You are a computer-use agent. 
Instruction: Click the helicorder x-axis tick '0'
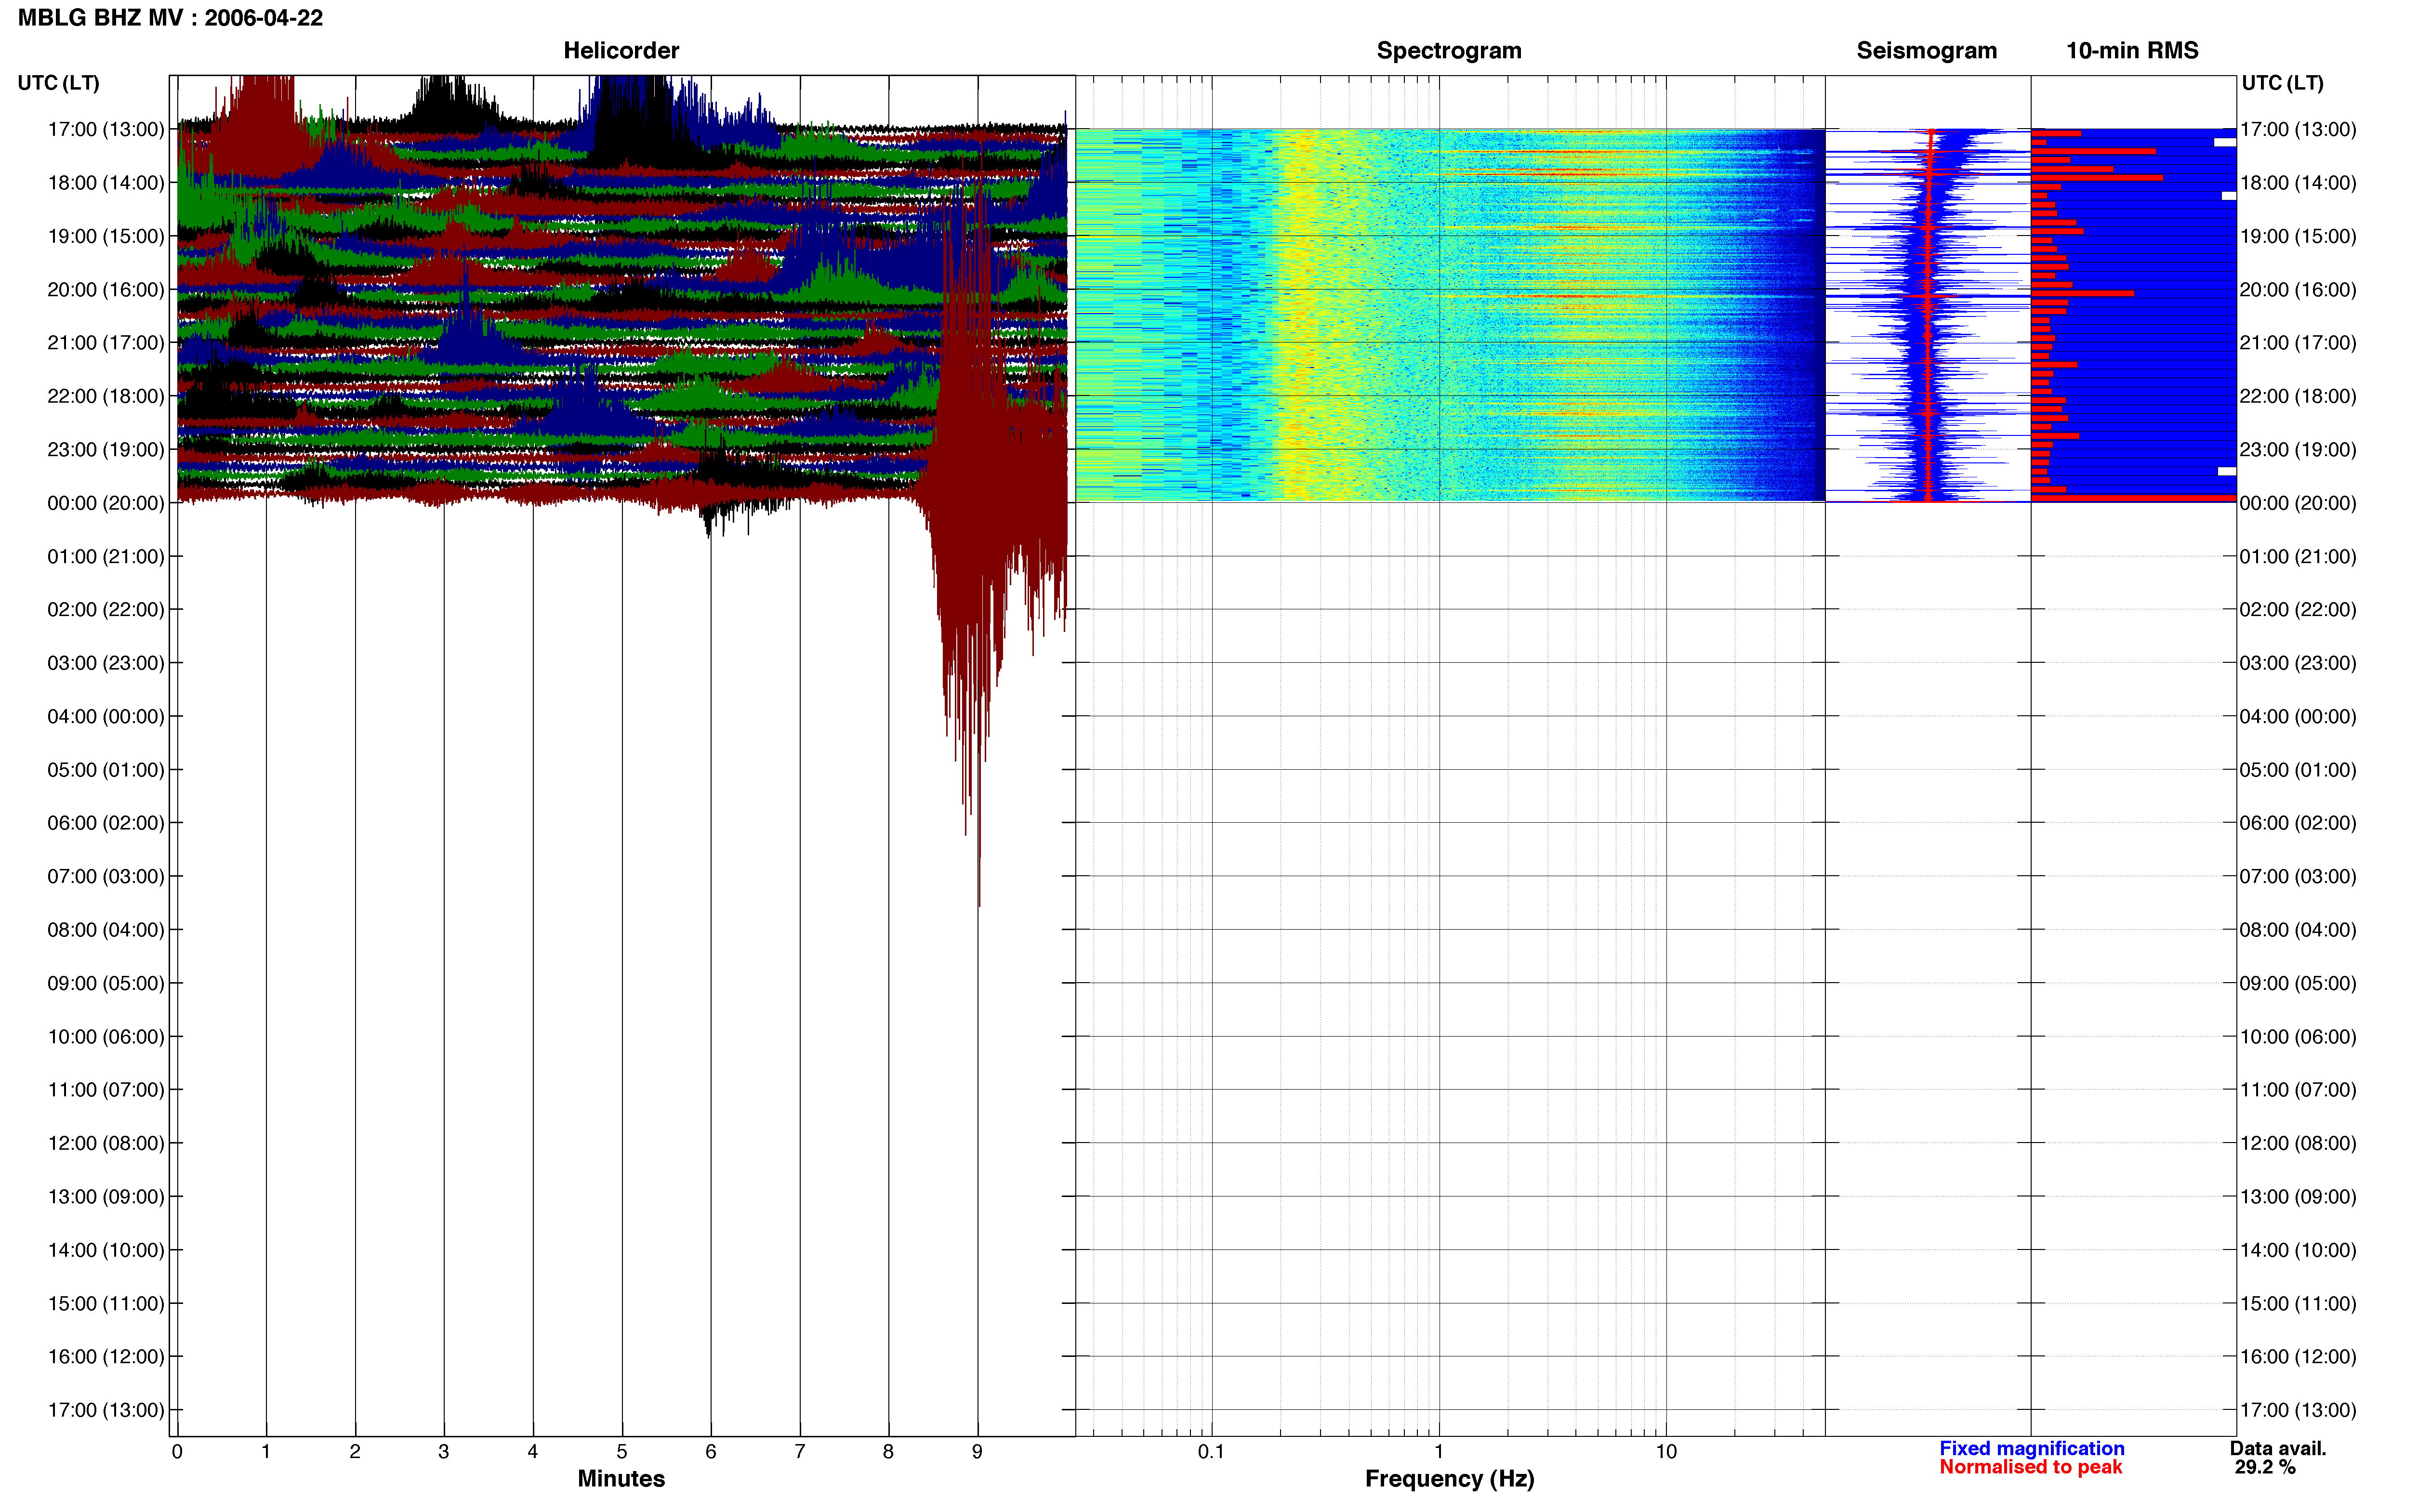pyautogui.click(x=177, y=1452)
